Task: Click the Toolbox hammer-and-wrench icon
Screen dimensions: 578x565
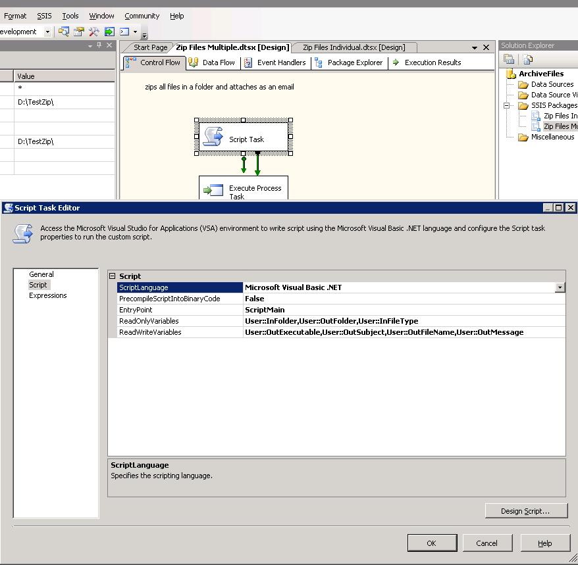Action: (x=94, y=32)
